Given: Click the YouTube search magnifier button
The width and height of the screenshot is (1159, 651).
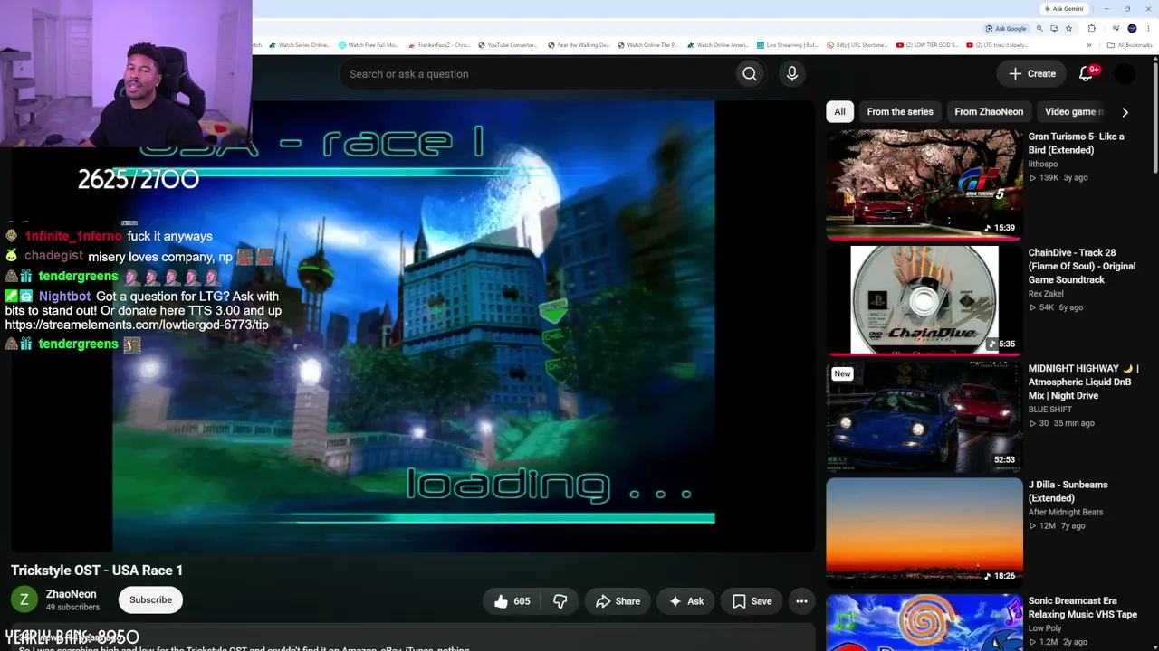Looking at the screenshot, I should (x=749, y=74).
